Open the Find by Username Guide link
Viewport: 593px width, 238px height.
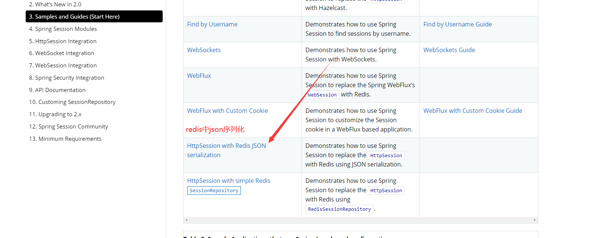tap(457, 24)
